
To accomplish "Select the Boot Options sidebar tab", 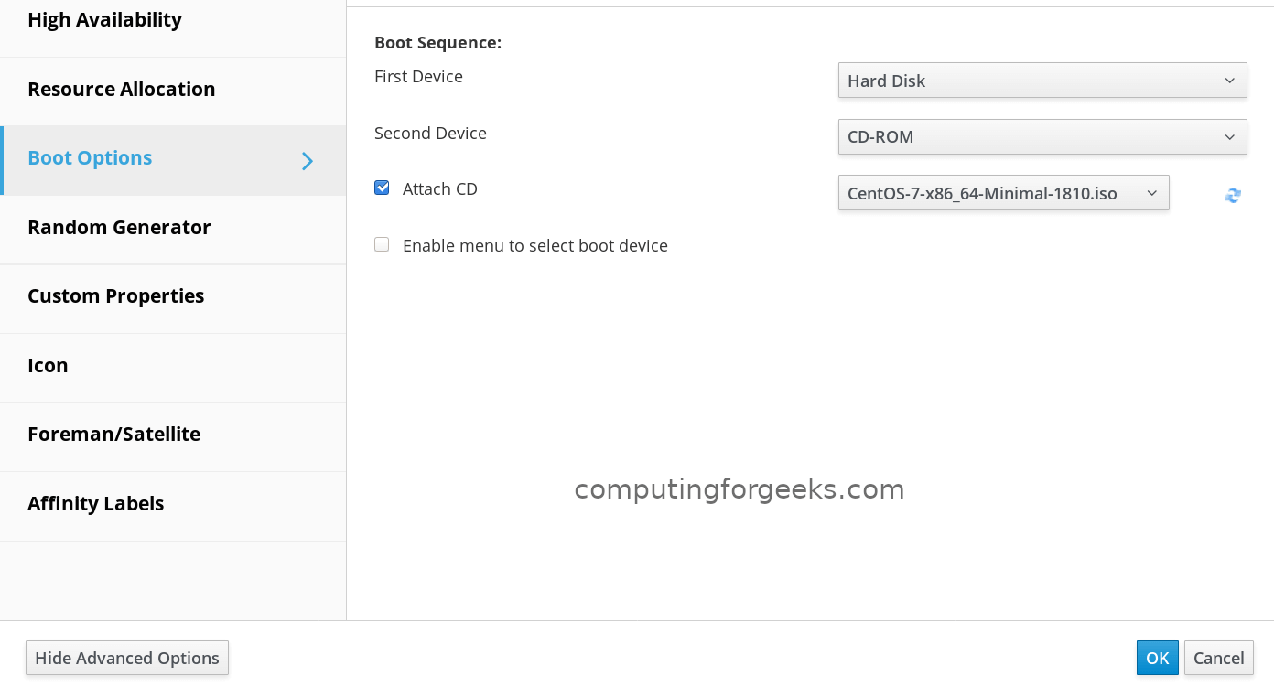I will pos(90,158).
